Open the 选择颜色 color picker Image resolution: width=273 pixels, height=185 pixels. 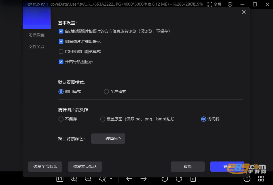(108, 139)
